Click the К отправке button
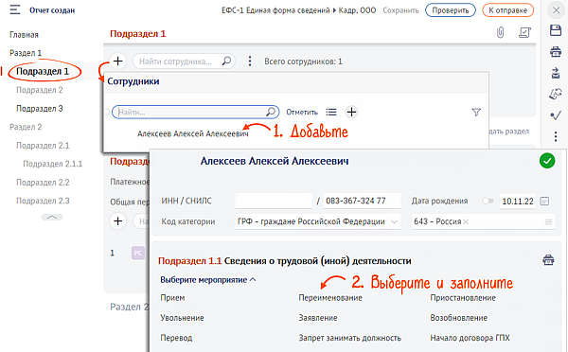This screenshot has width=568, height=352. pos(507,10)
